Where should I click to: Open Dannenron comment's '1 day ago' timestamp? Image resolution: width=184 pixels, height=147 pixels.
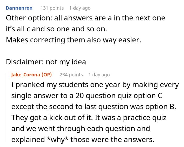click(80, 8)
